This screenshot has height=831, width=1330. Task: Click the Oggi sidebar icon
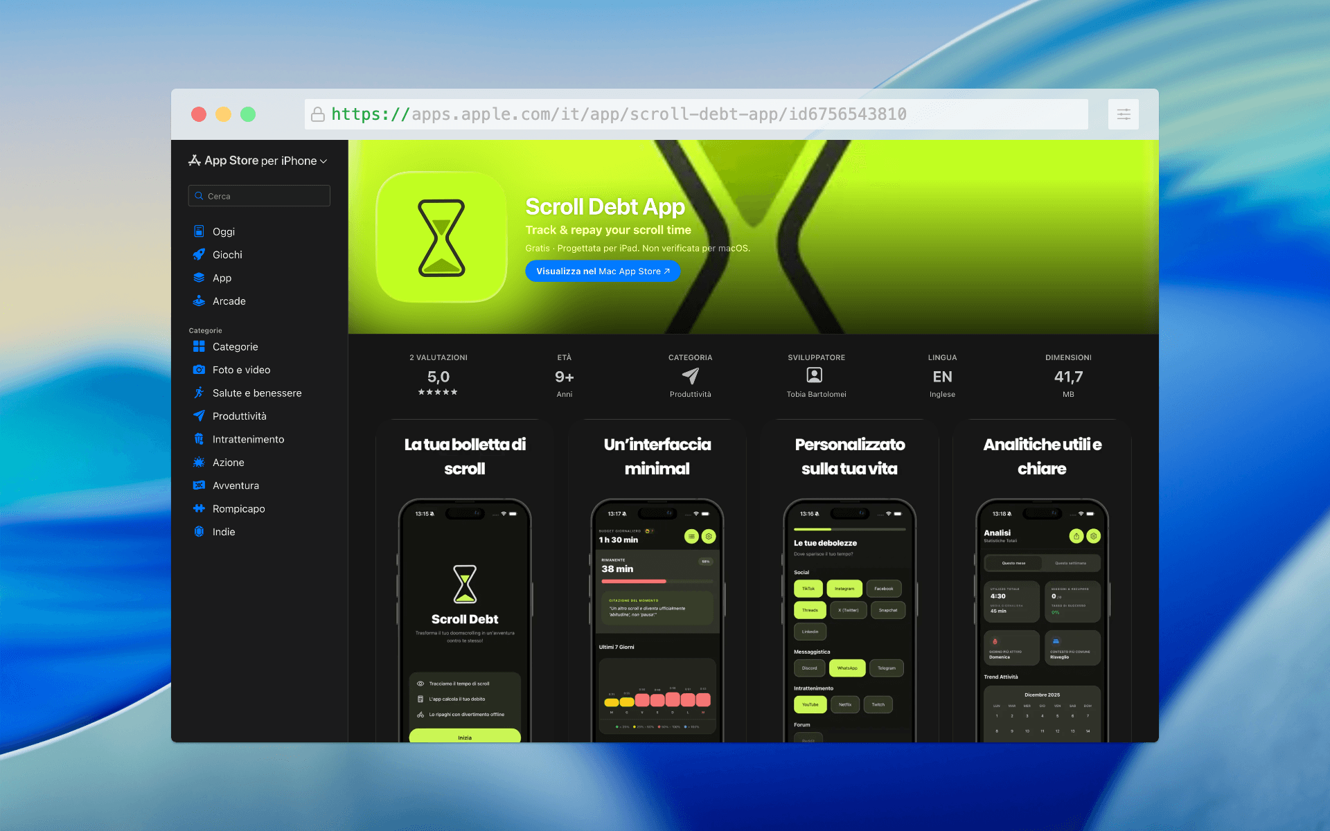[x=199, y=231]
